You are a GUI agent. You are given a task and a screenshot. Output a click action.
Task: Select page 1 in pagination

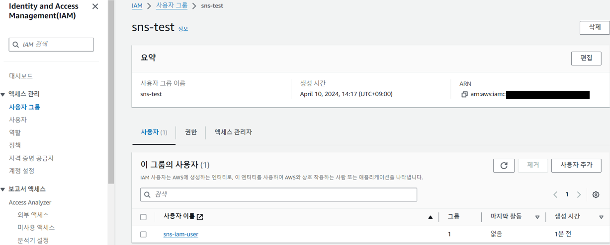coord(567,195)
